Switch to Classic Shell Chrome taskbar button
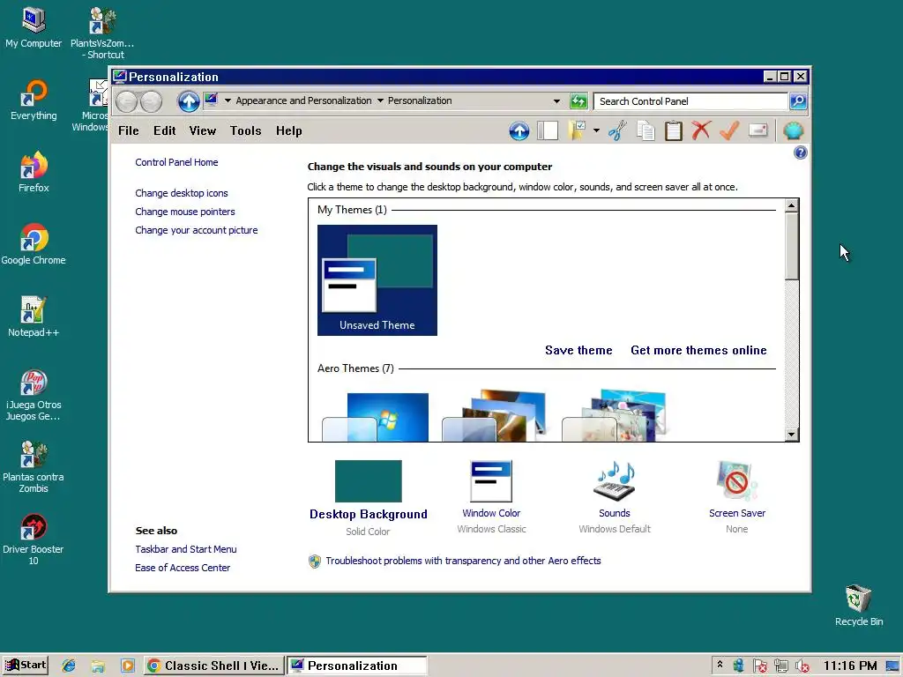The height and width of the screenshot is (677, 903). [213, 666]
